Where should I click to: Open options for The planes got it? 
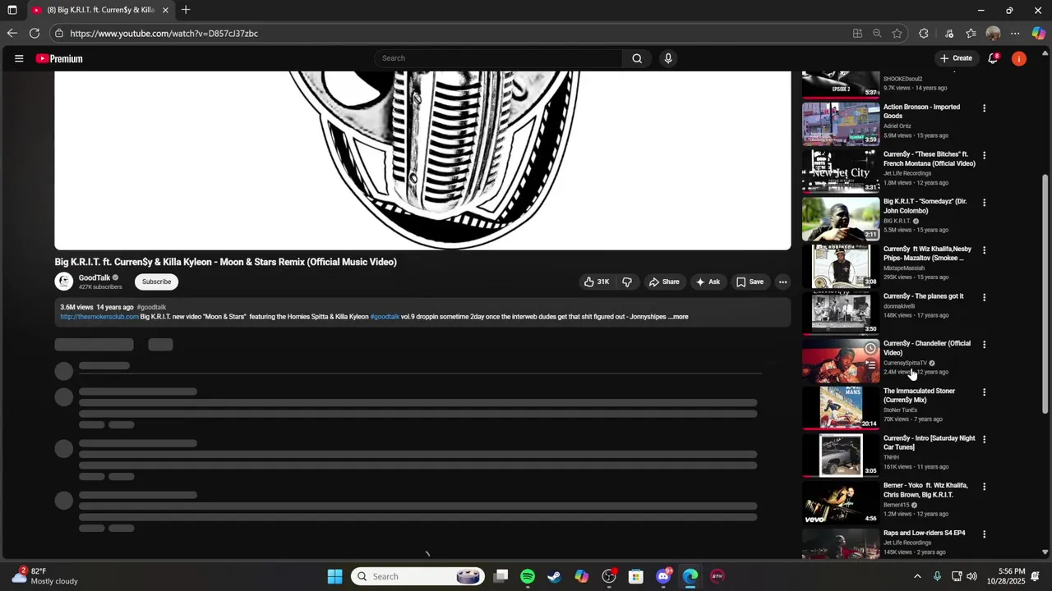(984, 297)
